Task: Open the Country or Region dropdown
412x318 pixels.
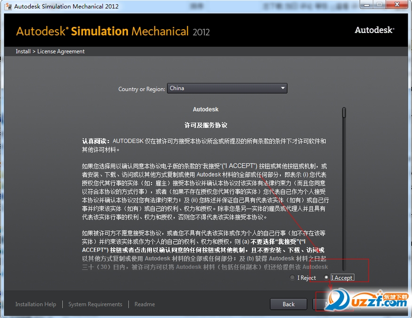Action: 227,88
